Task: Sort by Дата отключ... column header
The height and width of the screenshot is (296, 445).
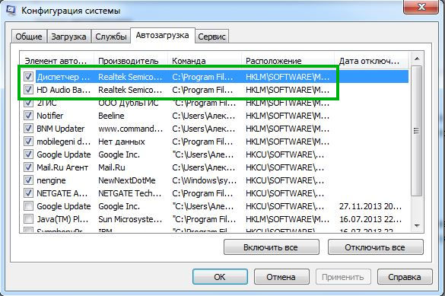Action: pyautogui.click(x=371, y=61)
